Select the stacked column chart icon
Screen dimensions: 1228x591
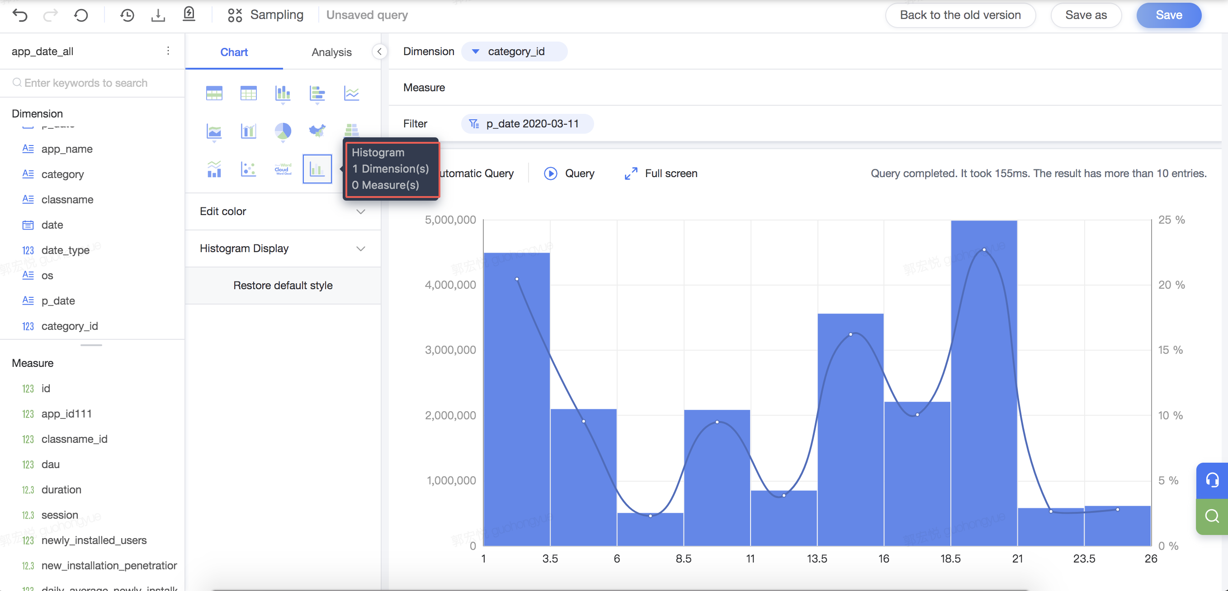283,92
